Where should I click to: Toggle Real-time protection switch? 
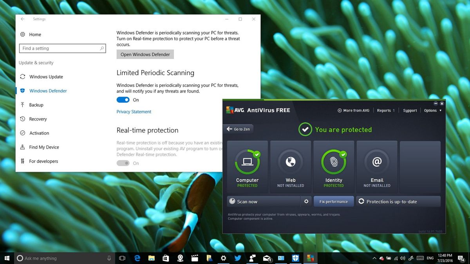pos(123,163)
